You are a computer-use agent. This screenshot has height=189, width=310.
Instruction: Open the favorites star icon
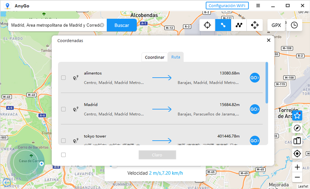(x=297, y=116)
